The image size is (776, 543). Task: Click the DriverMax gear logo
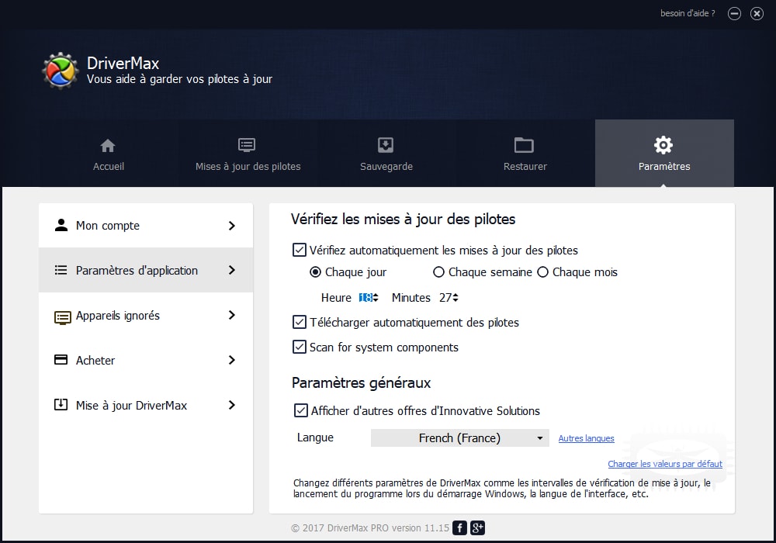pos(60,71)
